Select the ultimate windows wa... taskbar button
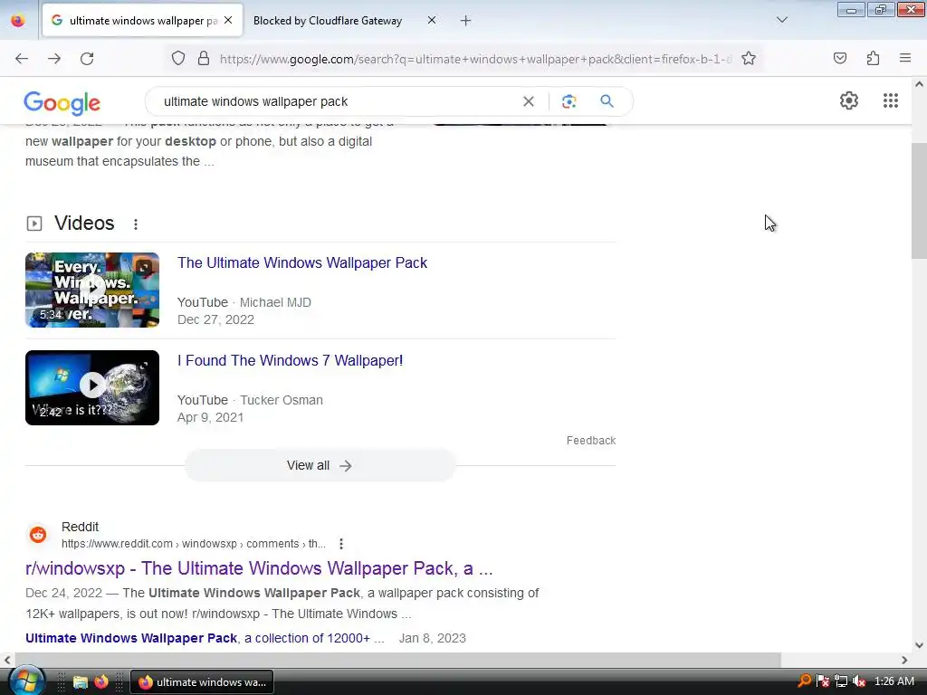 202,682
